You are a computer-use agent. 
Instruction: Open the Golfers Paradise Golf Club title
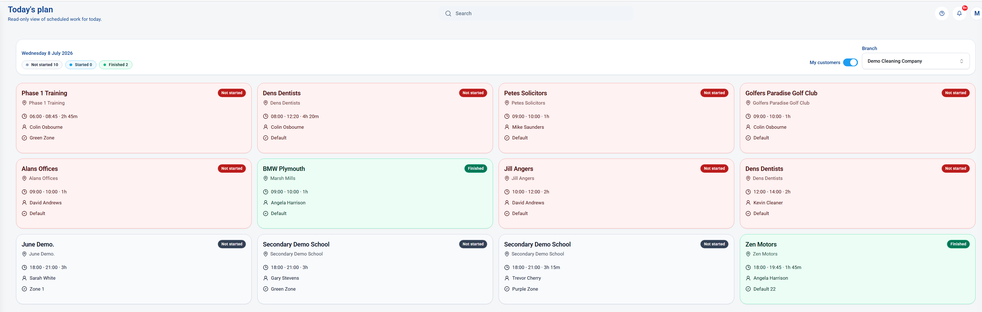coord(781,93)
